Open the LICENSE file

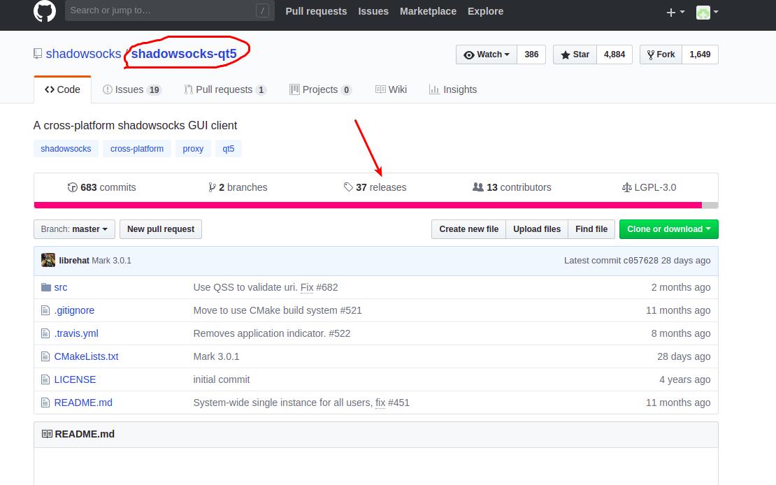75,379
